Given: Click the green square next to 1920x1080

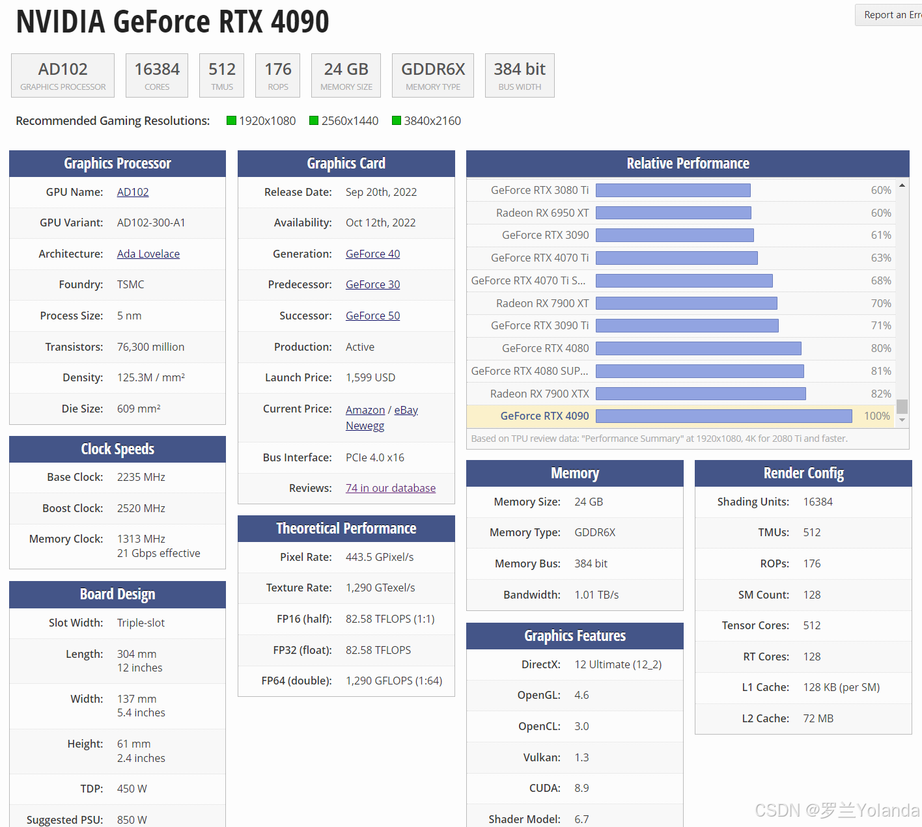Looking at the screenshot, I should pos(231,120).
